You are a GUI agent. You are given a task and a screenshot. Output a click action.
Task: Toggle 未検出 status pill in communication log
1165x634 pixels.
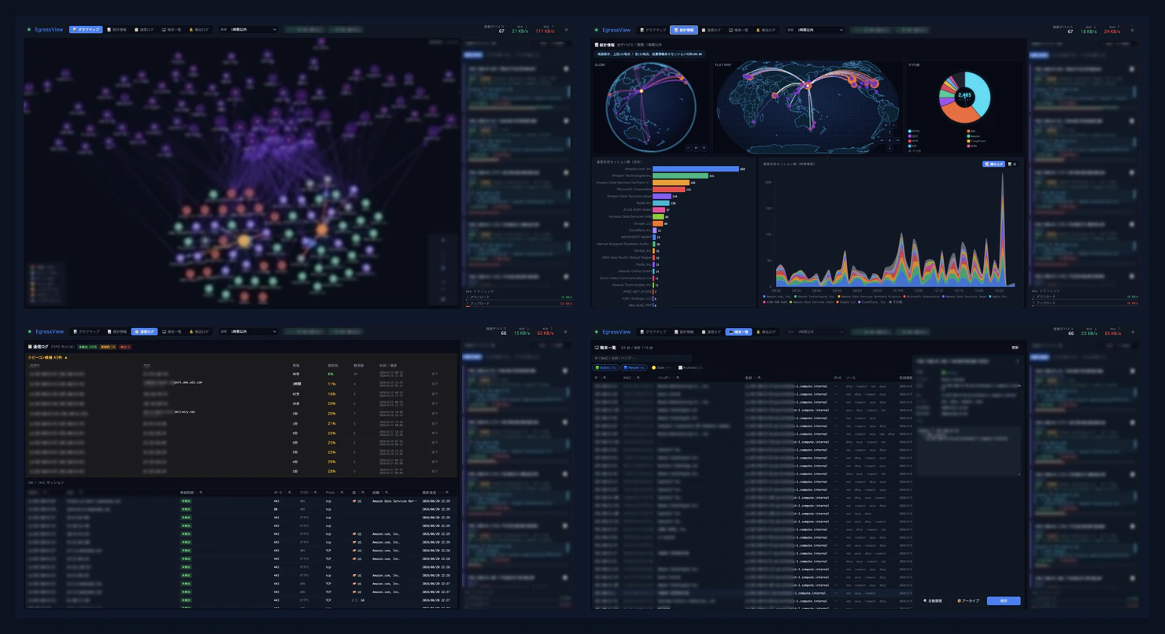[87, 346]
